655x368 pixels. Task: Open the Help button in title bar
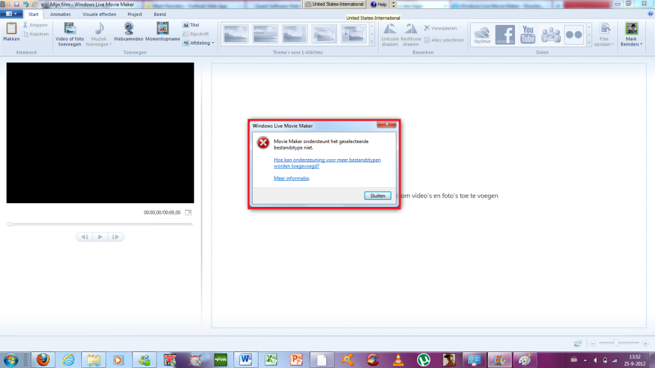[x=379, y=4]
